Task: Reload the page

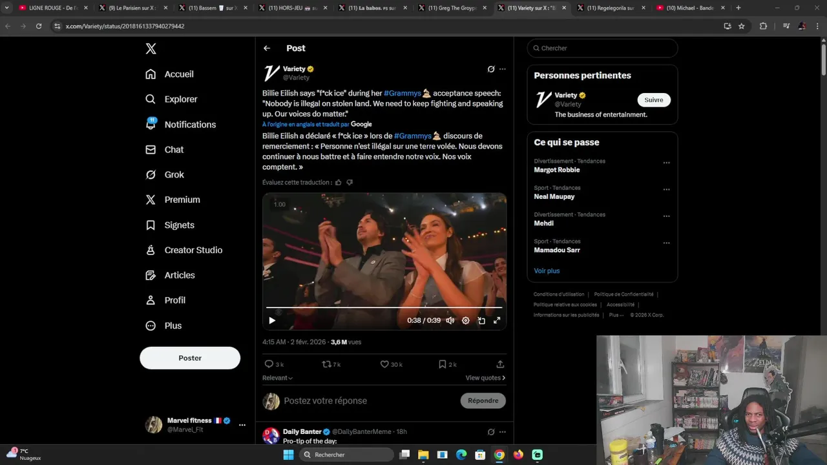Action: coord(39,26)
